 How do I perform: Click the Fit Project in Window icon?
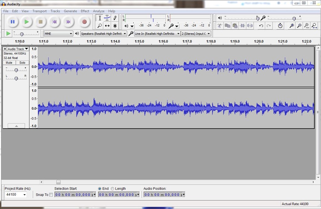click(314, 26)
